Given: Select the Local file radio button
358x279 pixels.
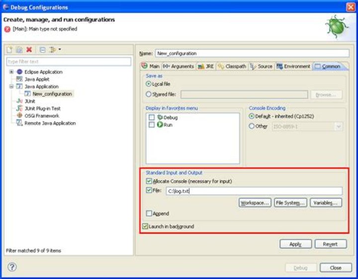Looking at the screenshot, I should pyautogui.click(x=148, y=84).
